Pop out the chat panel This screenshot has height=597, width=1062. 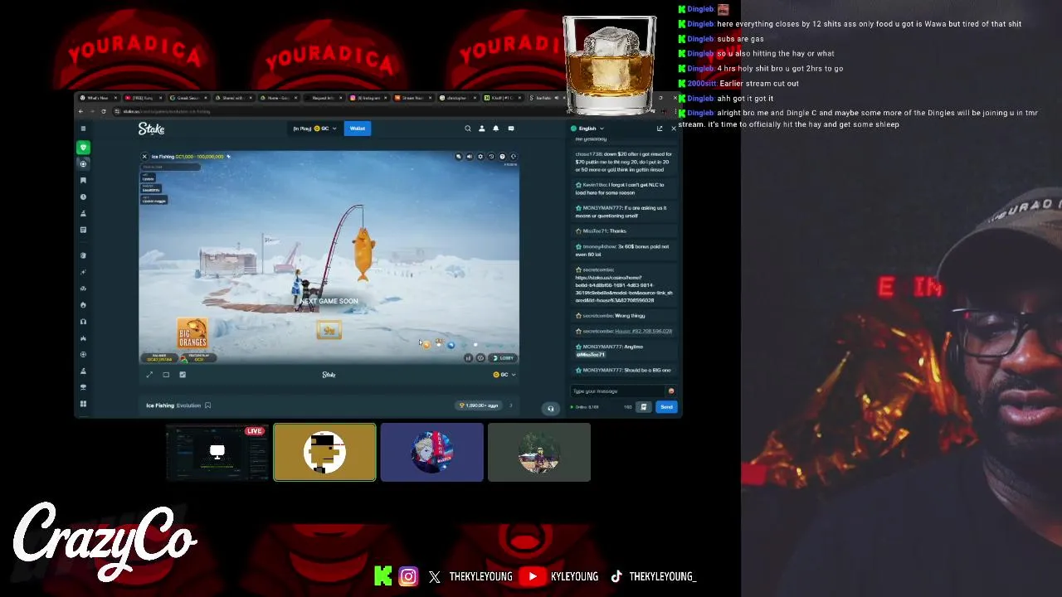point(660,129)
